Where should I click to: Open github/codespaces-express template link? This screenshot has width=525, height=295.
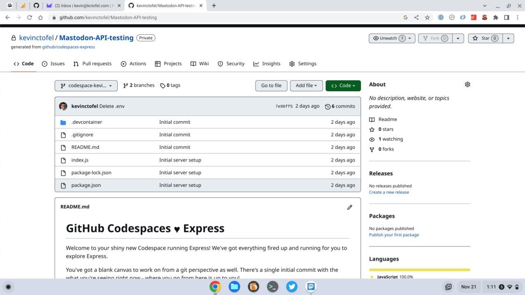tap(68, 47)
